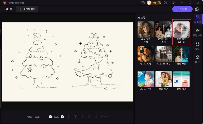Open settings gear next to export button
Screen dimensions: 203x124
tap(197, 9)
